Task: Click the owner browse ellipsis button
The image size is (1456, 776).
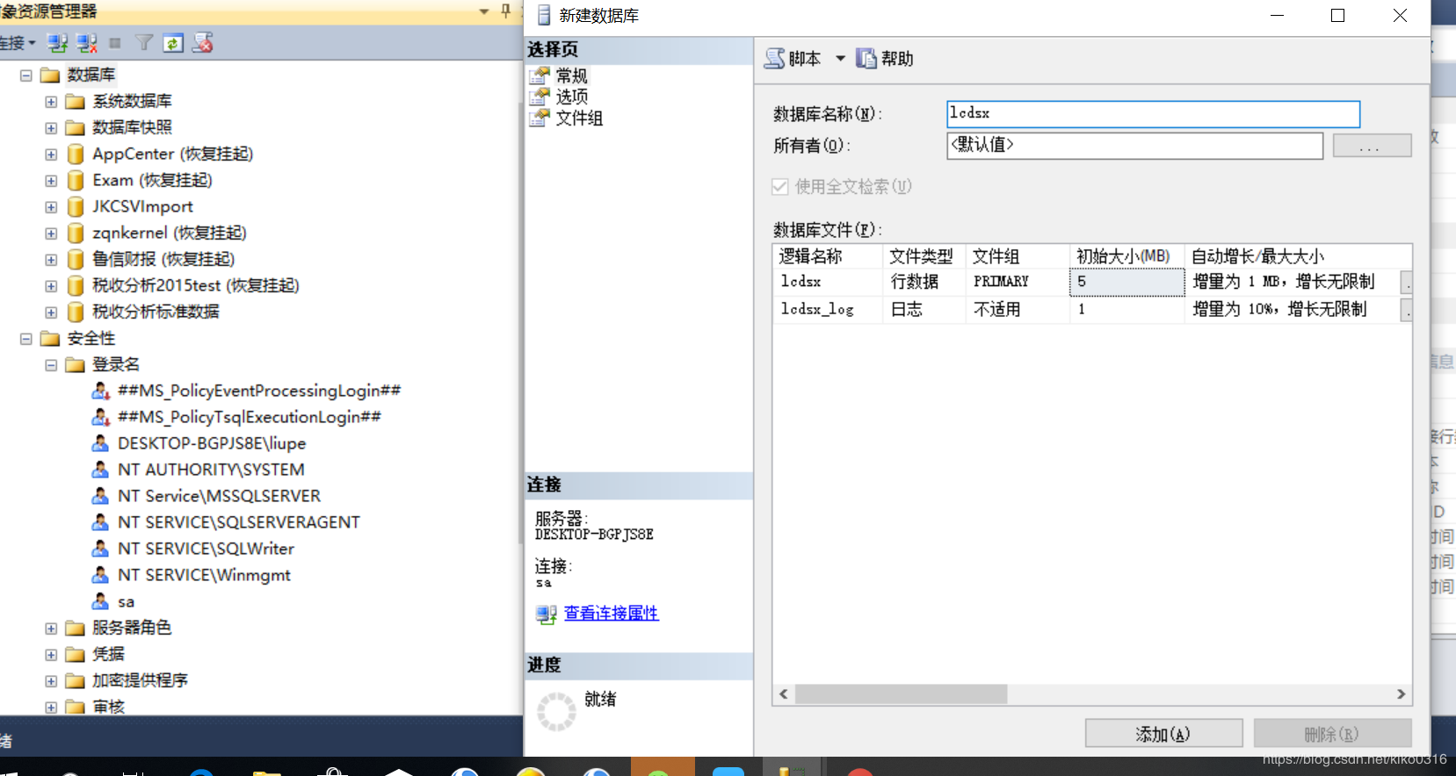Action: pos(1372,146)
